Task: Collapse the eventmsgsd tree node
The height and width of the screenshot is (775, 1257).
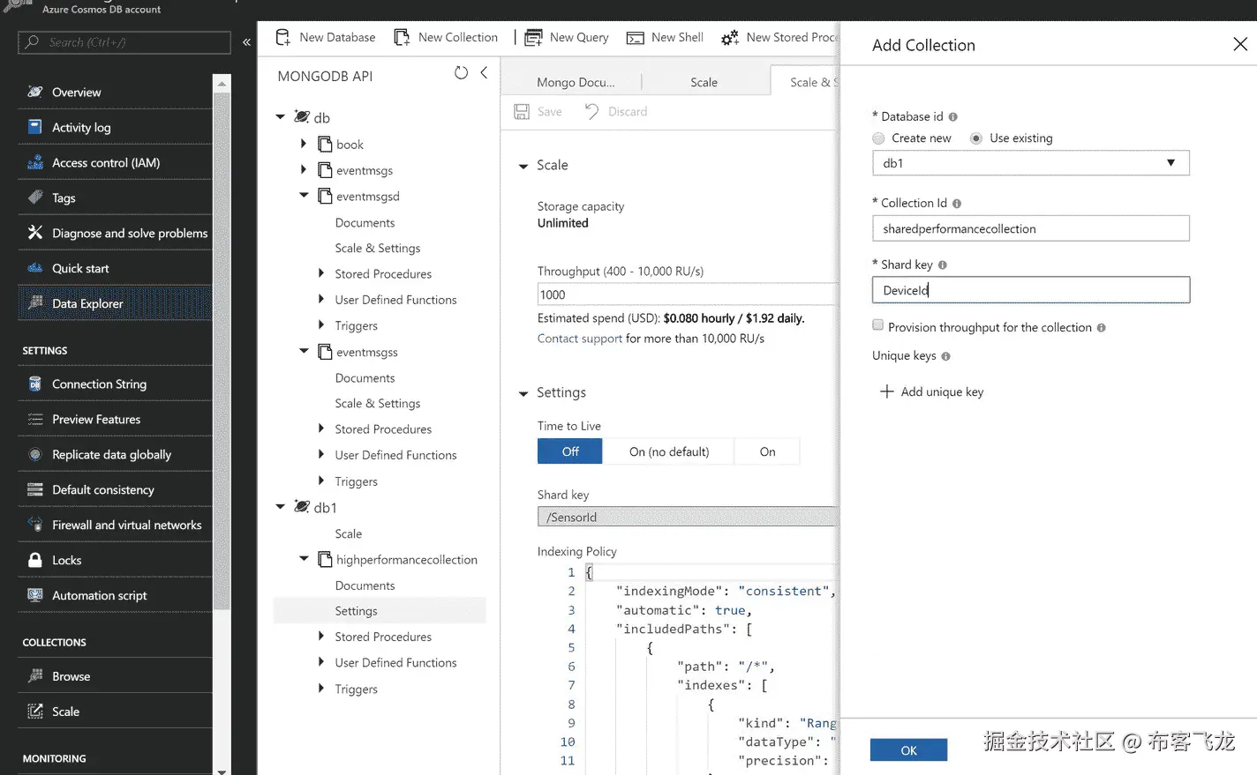Action: [304, 196]
